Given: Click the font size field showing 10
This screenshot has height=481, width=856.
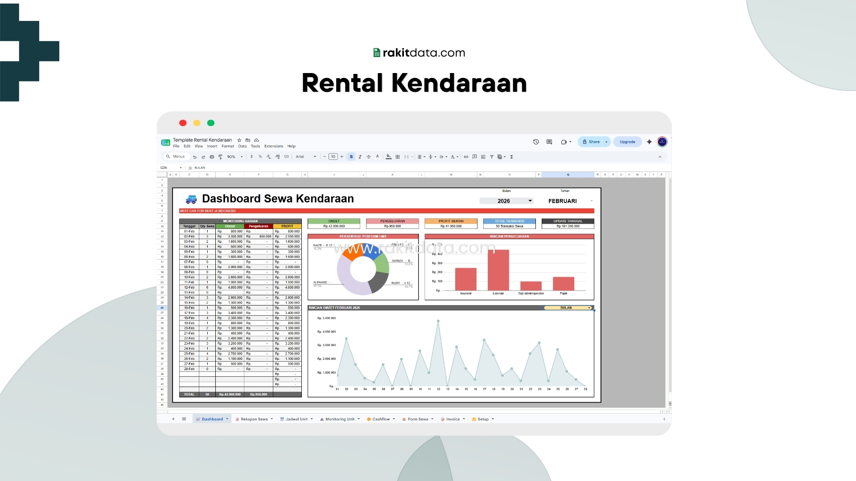Looking at the screenshot, I should (333, 157).
